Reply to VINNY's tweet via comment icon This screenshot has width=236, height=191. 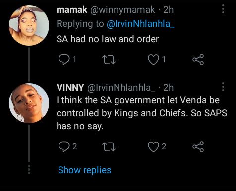pyautogui.click(x=64, y=146)
